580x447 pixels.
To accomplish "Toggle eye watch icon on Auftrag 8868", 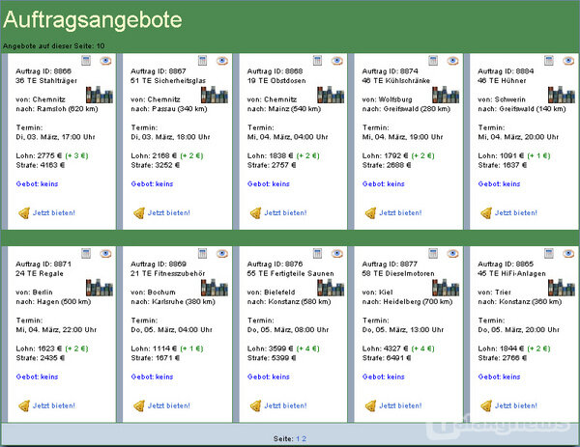I will pos(337,61).
